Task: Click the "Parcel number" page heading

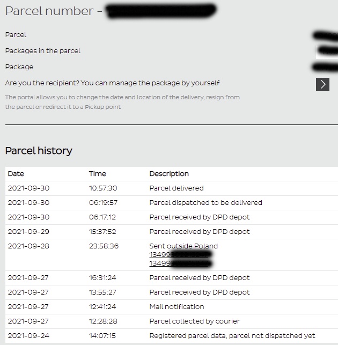Action: point(49,11)
